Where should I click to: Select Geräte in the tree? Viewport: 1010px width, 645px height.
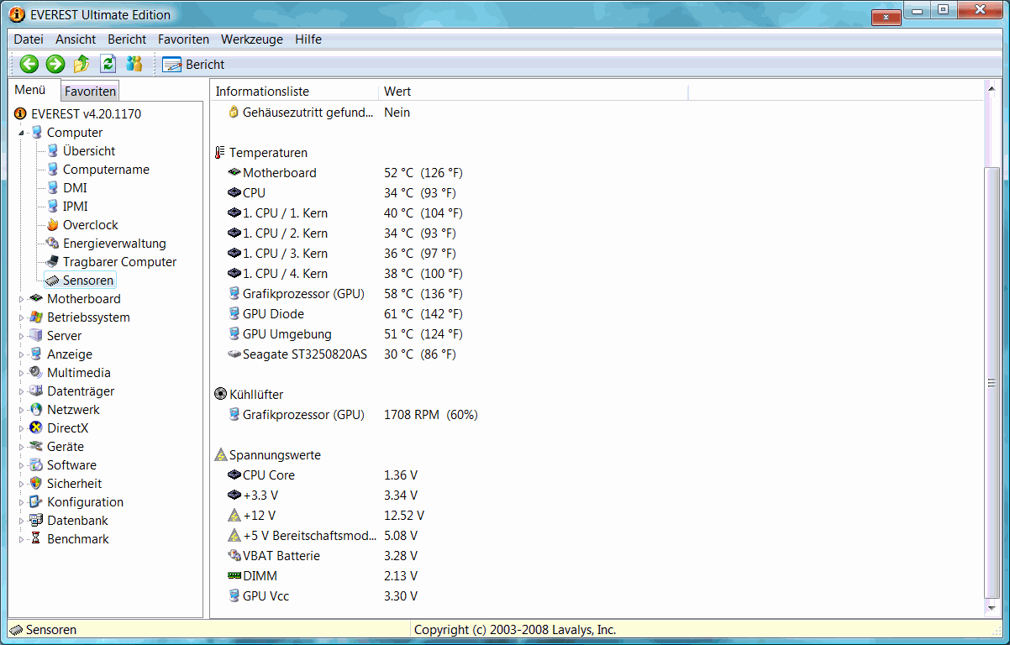point(66,447)
